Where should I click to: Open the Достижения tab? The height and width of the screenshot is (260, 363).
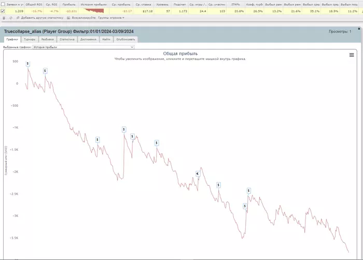(x=88, y=39)
